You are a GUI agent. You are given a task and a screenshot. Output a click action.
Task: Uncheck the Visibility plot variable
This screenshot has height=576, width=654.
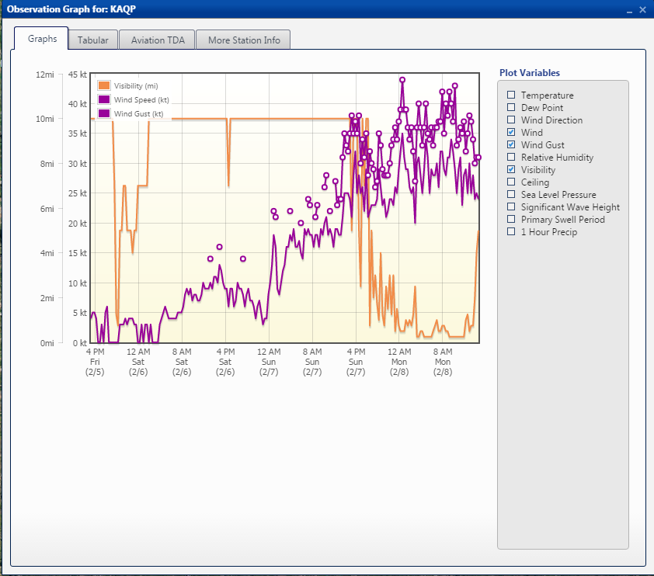click(x=511, y=170)
